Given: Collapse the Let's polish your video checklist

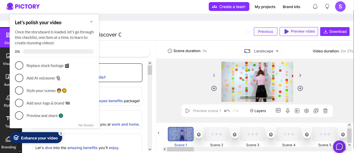Looking at the screenshot, I should tap(91, 22).
